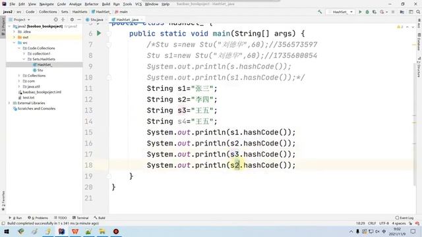Open Windows notification center icon

[x=413, y=231]
